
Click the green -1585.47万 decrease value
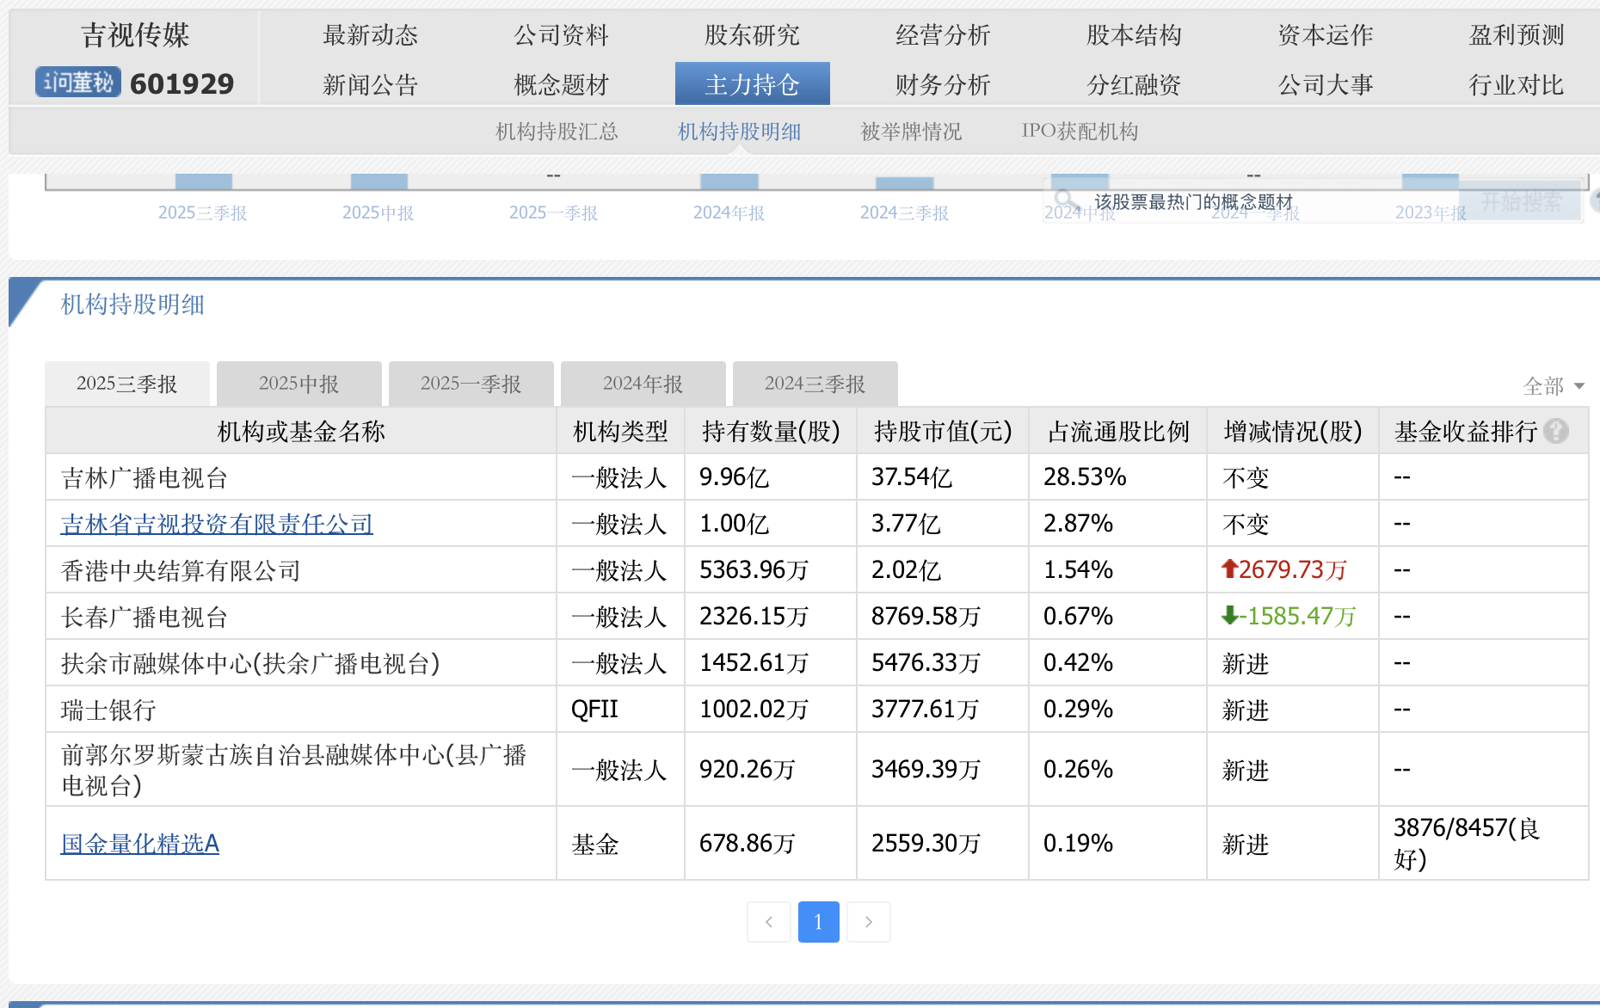point(1289,616)
